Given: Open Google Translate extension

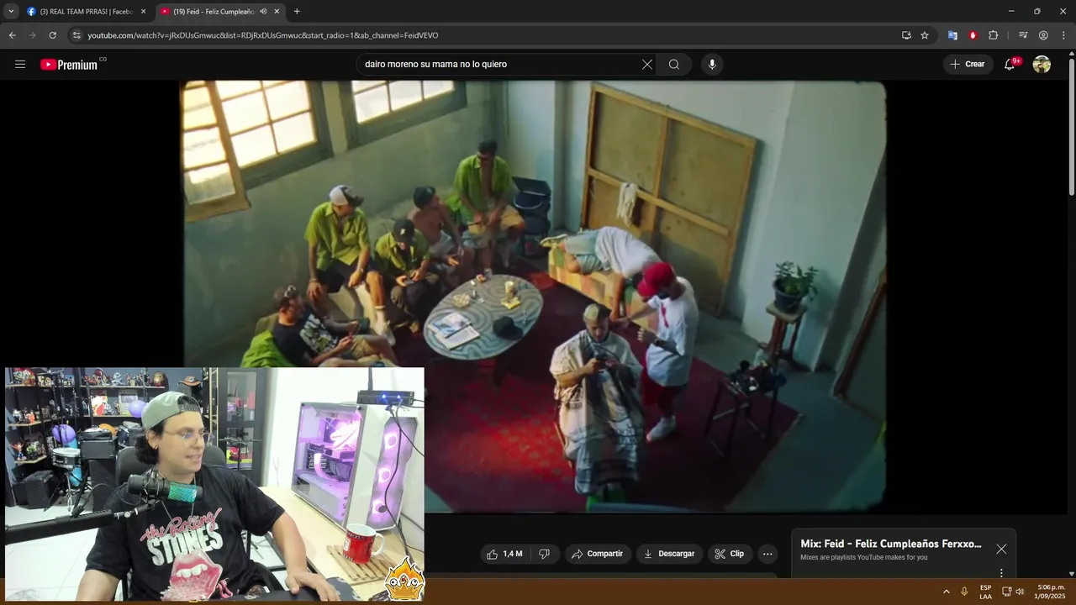Looking at the screenshot, I should coord(952,35).
